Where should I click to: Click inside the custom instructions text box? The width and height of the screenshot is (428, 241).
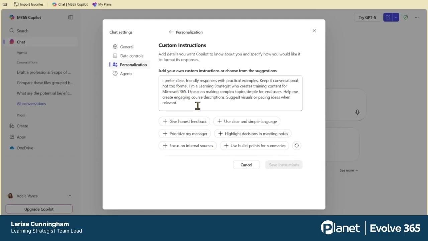tap(230, 93)
